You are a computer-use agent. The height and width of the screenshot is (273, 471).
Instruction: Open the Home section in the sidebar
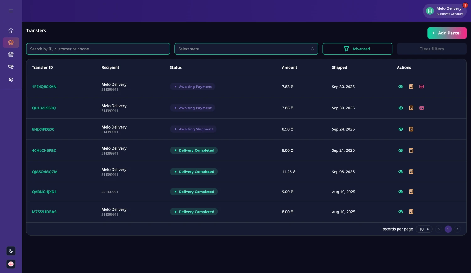(x=11, y=30)
